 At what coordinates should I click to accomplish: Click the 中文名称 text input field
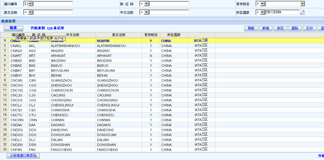tap(169, 12)
